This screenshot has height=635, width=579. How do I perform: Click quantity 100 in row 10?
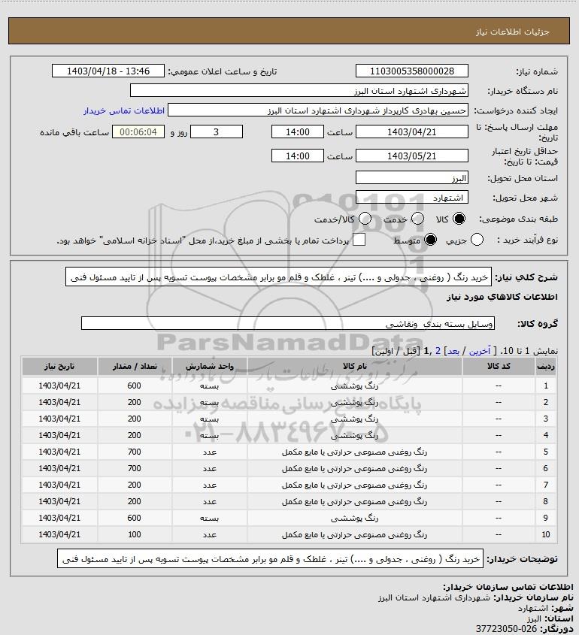tap(135, 534)
